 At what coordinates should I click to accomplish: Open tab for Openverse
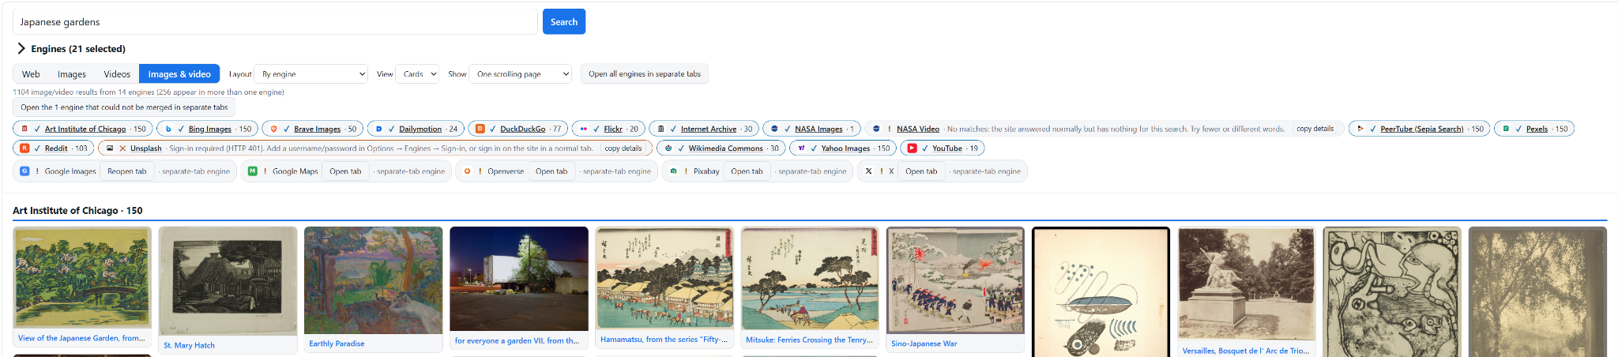551,171
